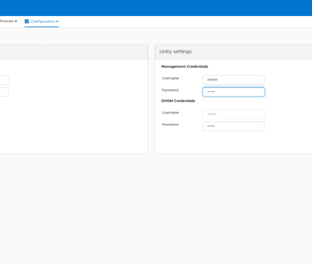Select the Unity settings panel heading
Viewport: 312px width, 264px height.
[175, 52]
